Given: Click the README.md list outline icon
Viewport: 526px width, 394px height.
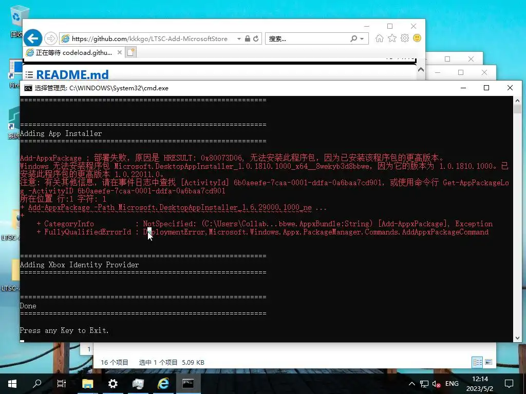Looking at the screenshot, I should pos(29,74).
